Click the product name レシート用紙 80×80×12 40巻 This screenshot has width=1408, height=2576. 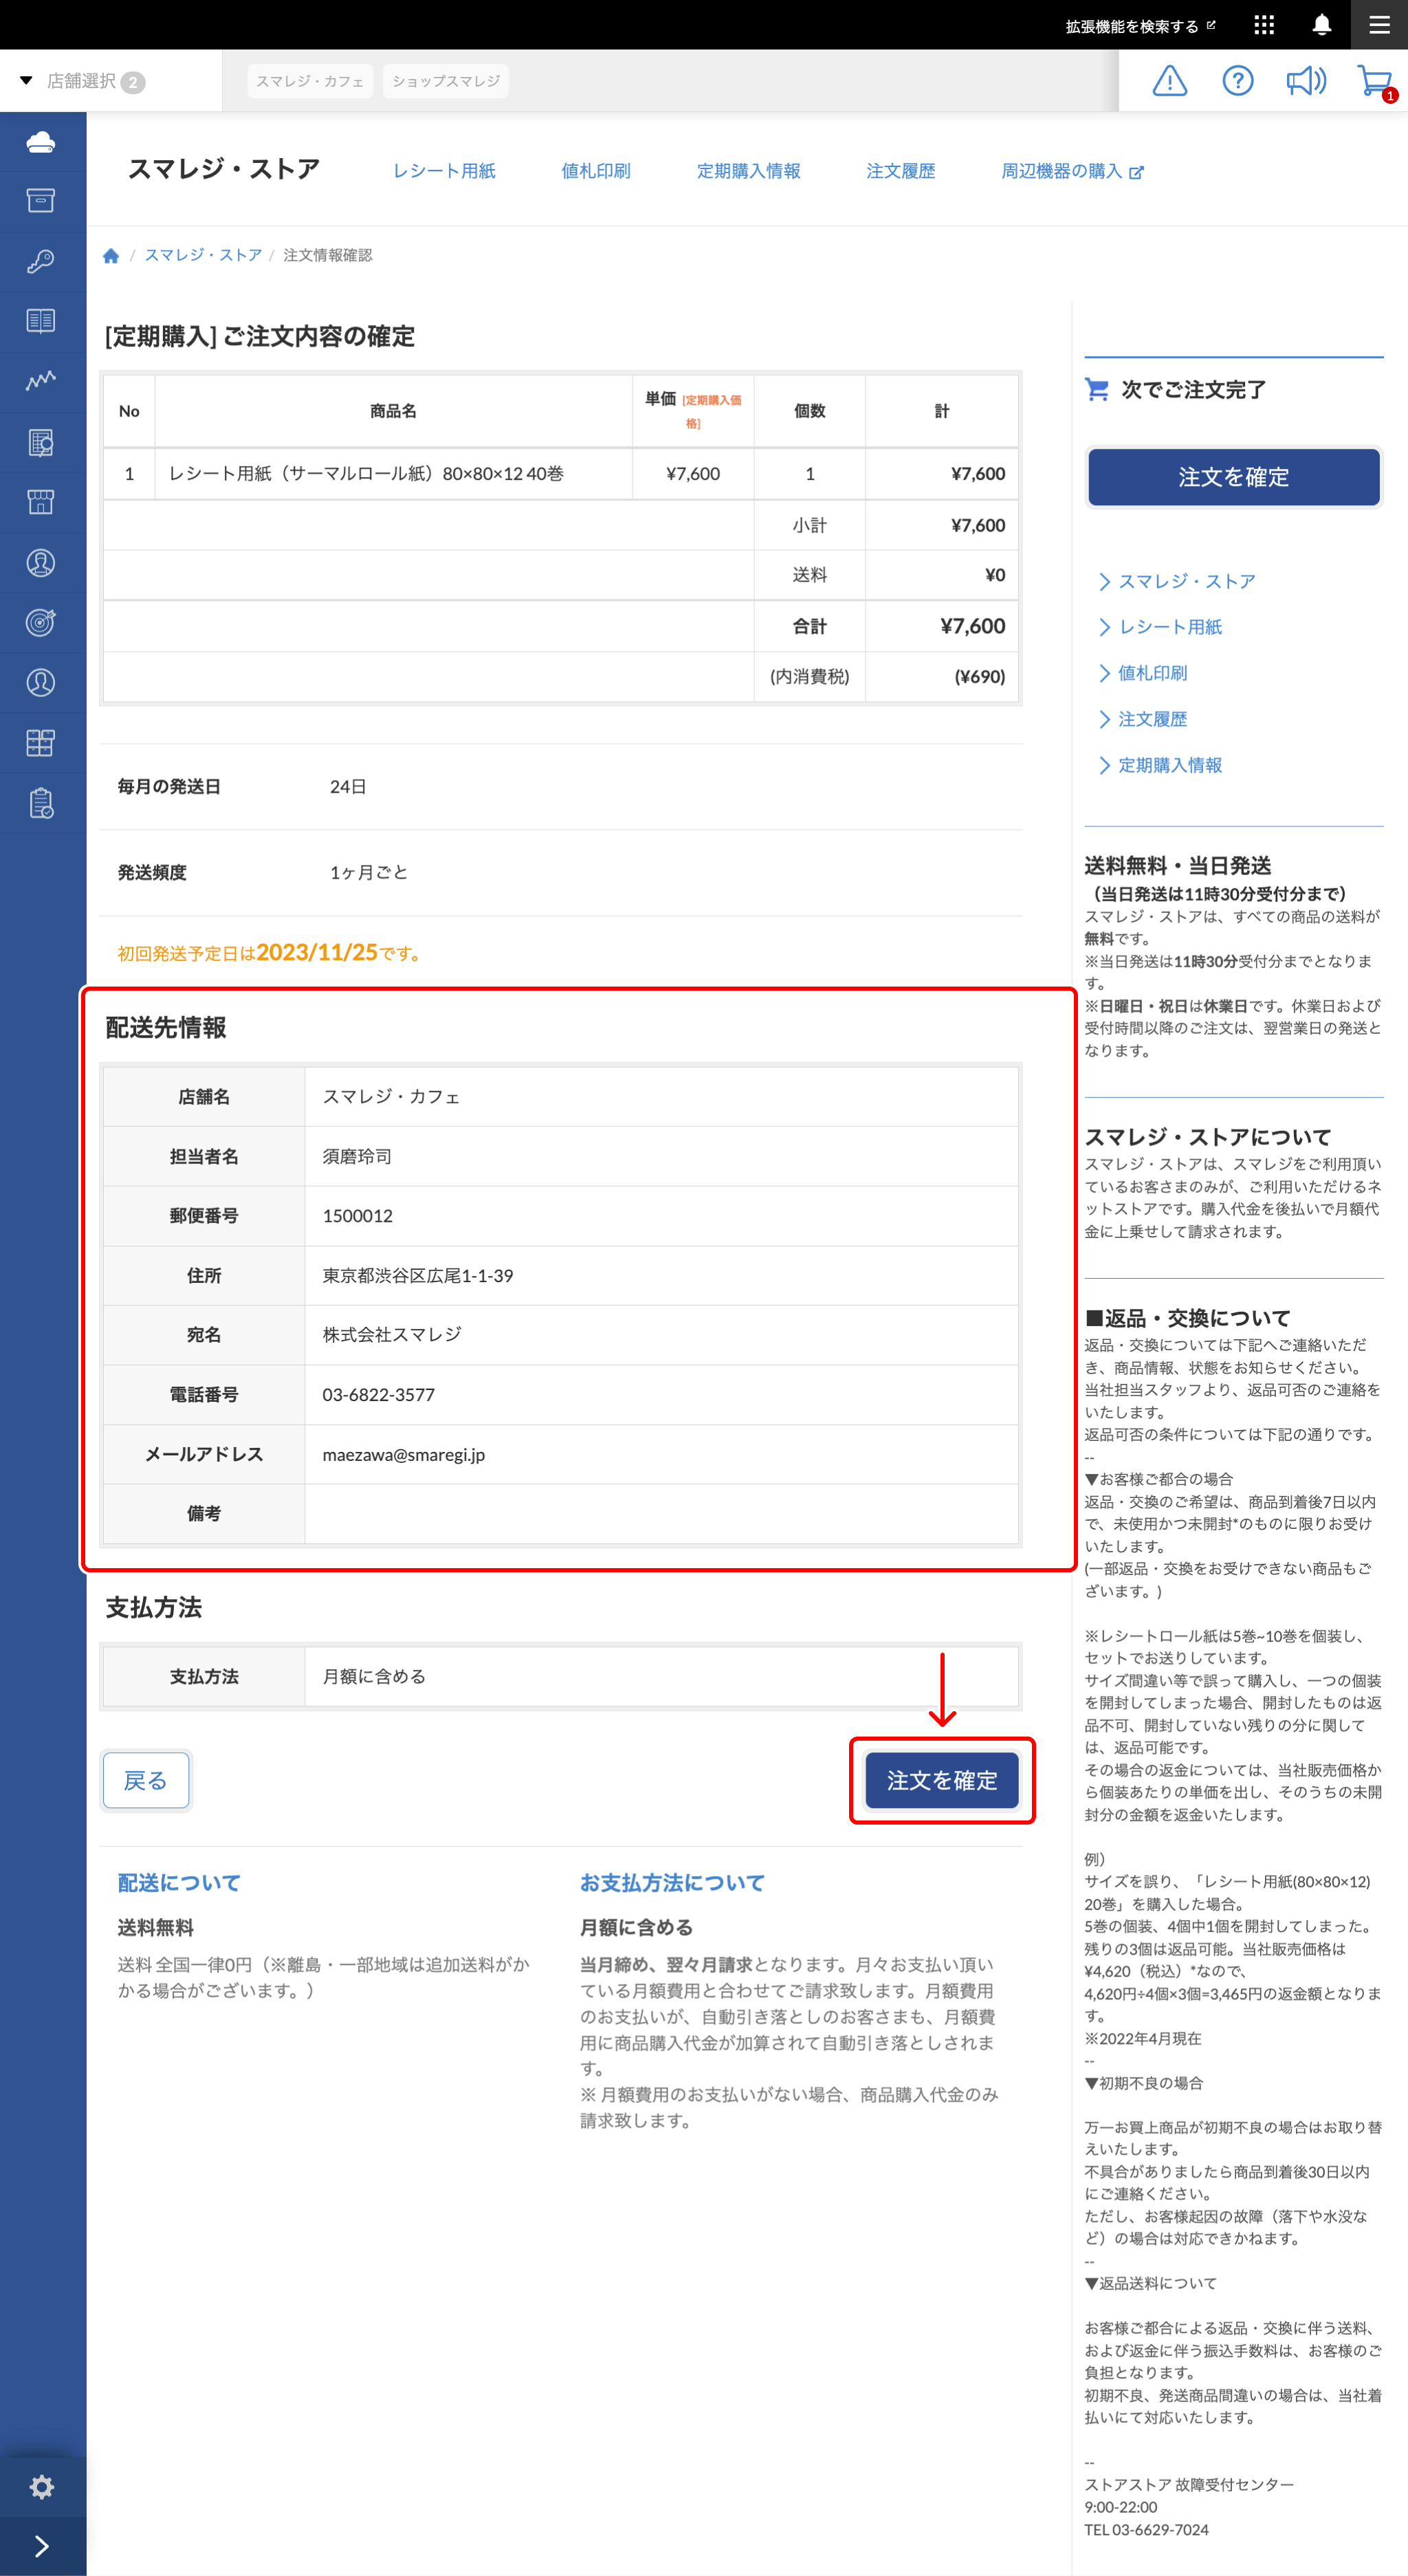click(x=366, y=474)
